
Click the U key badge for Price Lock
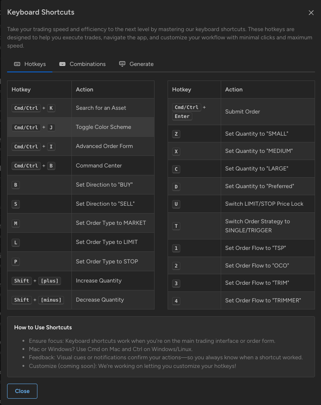pos(176,204)
